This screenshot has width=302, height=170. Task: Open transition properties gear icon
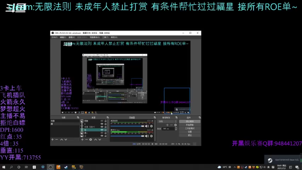coord(176,125)
